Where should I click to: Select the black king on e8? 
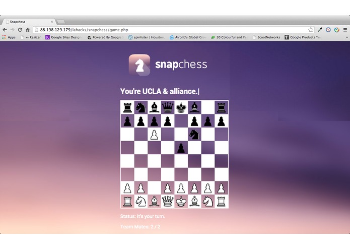coord(181,108)
